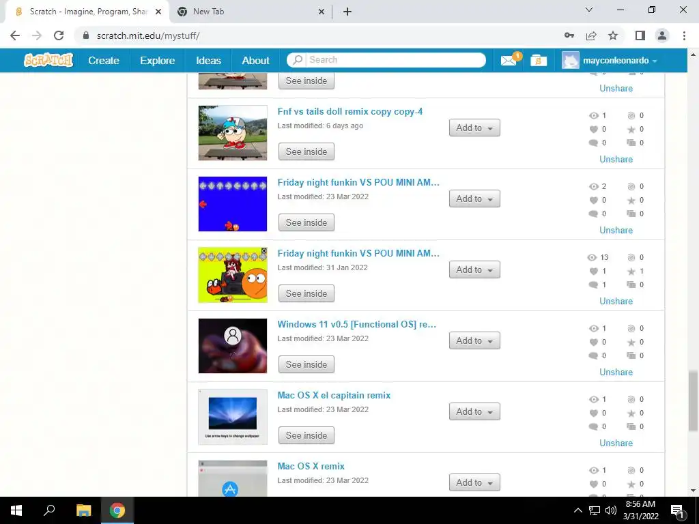
Task: Open the Chrome profile icon
Action: point(662,35)
